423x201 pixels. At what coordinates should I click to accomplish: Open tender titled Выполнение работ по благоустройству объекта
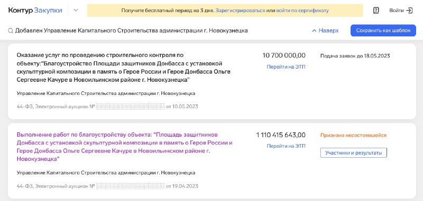124,147
